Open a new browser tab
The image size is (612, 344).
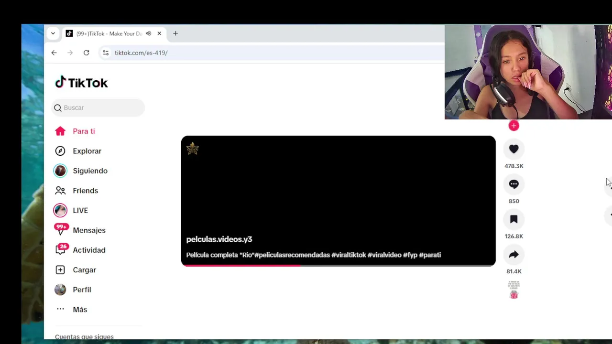[175, 33]
